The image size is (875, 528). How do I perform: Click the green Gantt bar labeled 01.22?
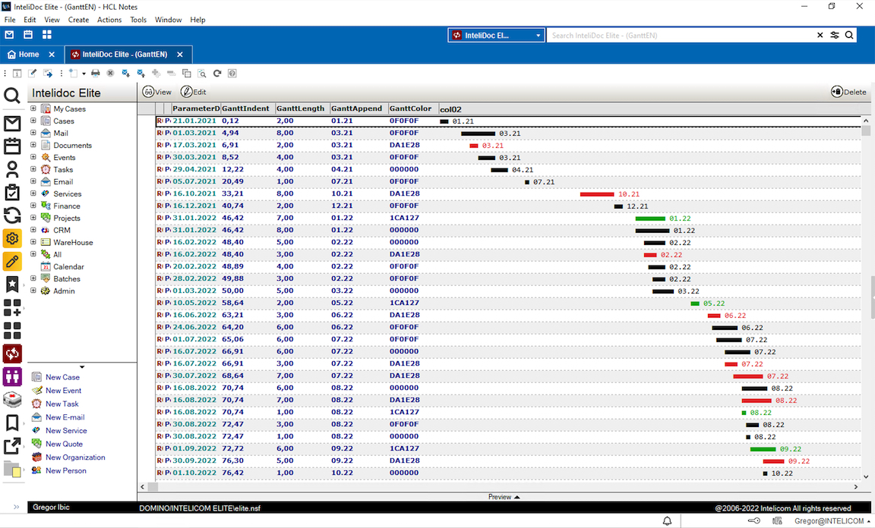[x=651, y=218]
